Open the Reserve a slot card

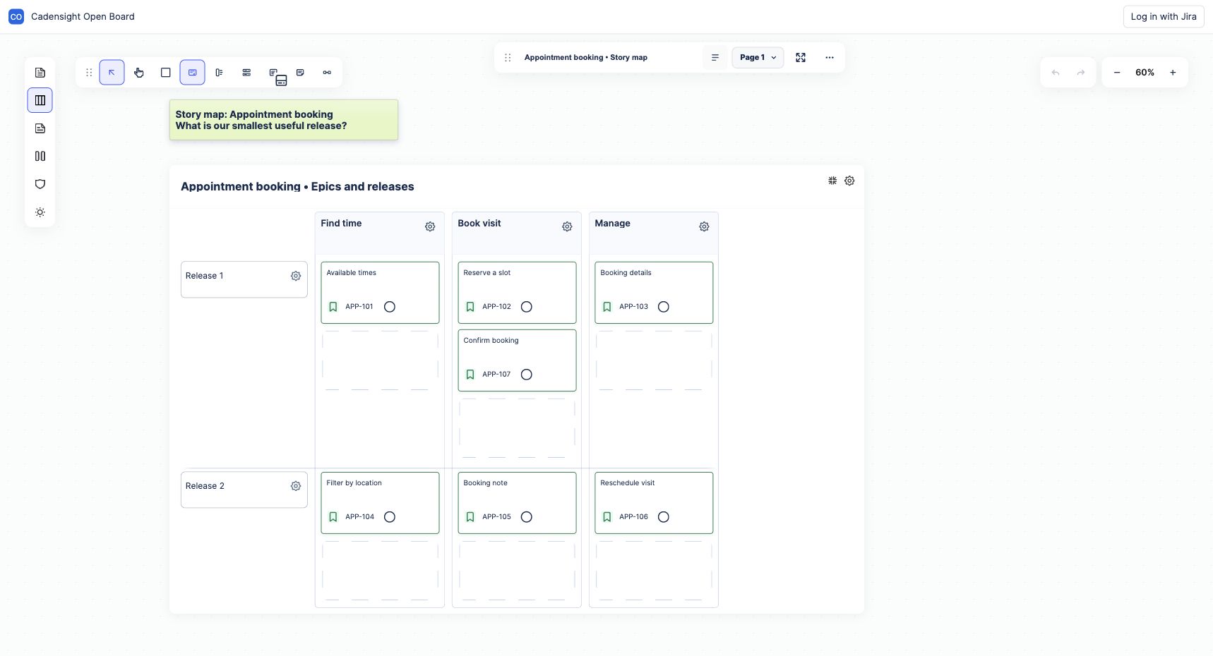click(517, 293)
